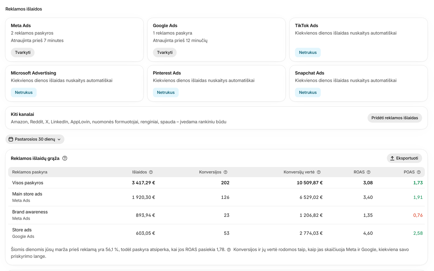The image size is (434, 271).
Task: Click the Main store ads account name
Action: pos(27,194)
